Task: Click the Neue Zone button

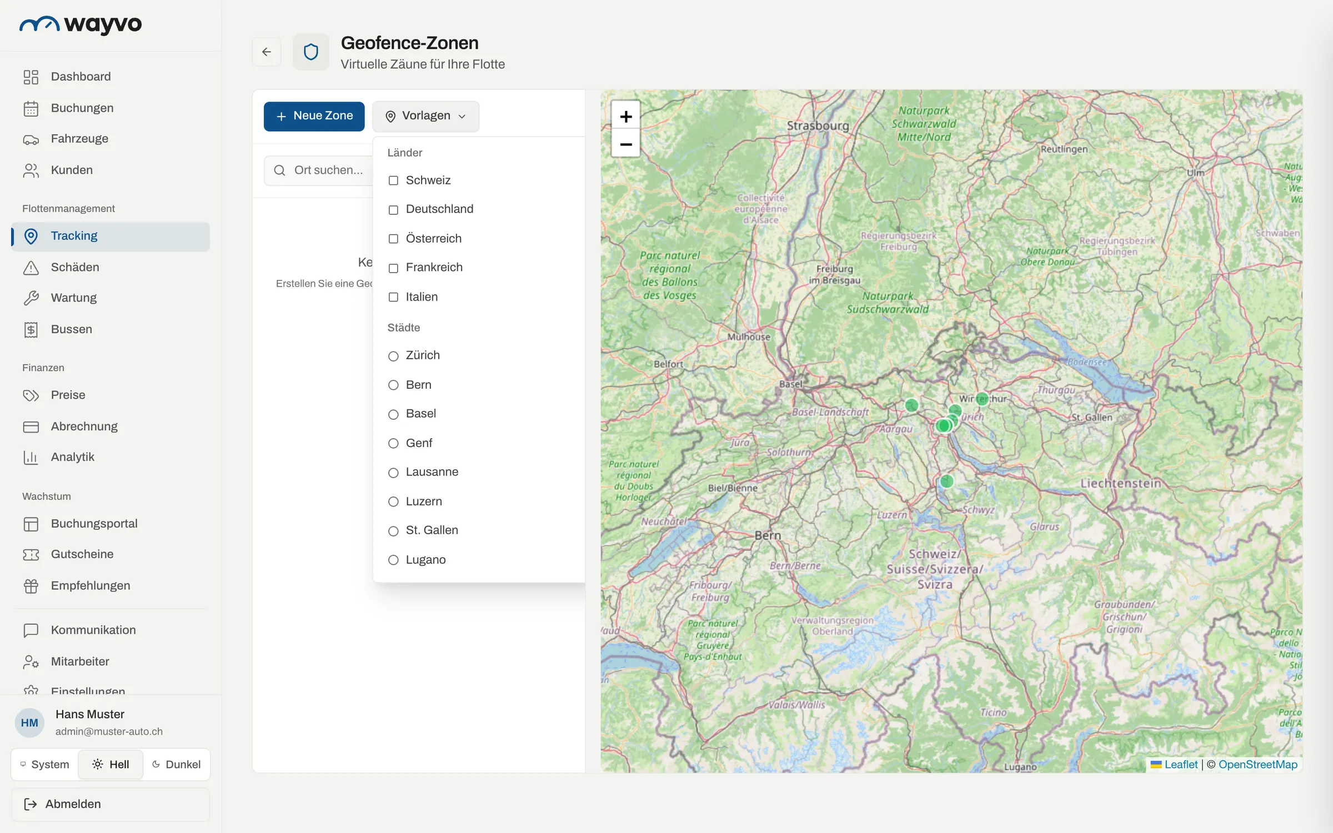Action: tap(314, 116)
